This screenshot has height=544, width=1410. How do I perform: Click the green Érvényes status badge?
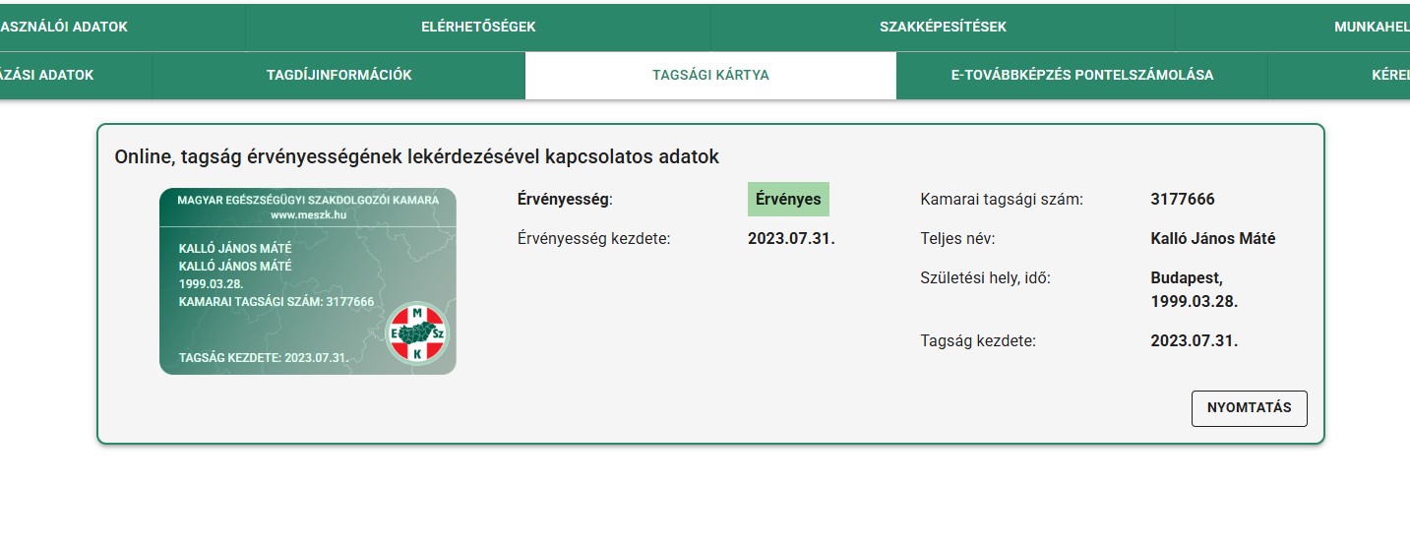tap(788, 199)
